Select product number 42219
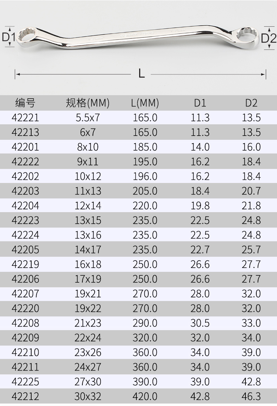 [25, 264]
